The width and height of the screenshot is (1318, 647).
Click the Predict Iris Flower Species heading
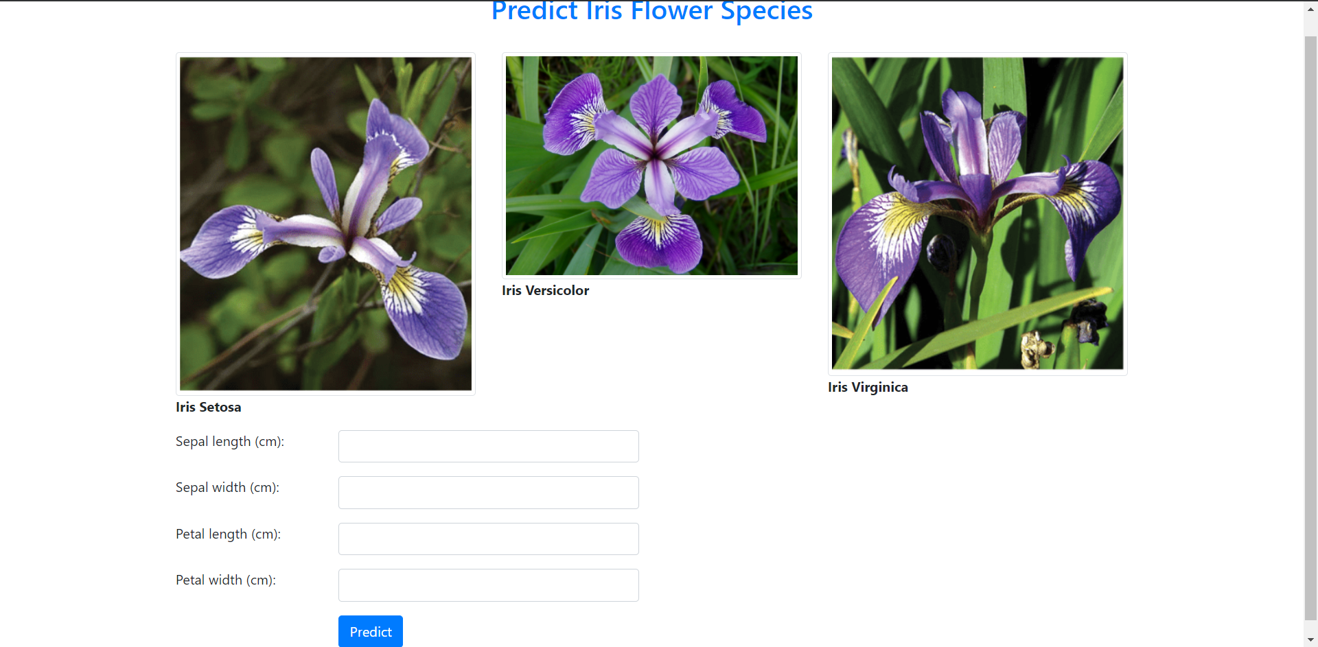[651, 11]
